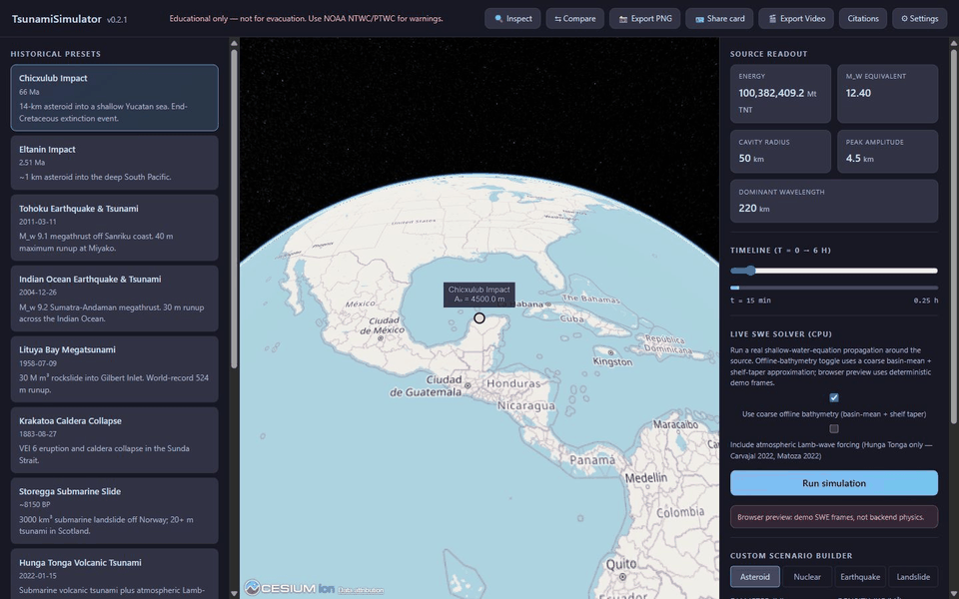Click the Historical Presets heading
This screenshot has width=959, height=599.
coord(56,54)
